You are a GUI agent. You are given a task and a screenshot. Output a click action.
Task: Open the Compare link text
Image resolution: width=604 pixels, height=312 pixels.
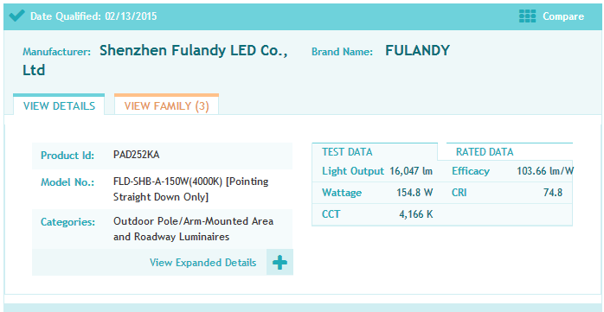(563, 17)
